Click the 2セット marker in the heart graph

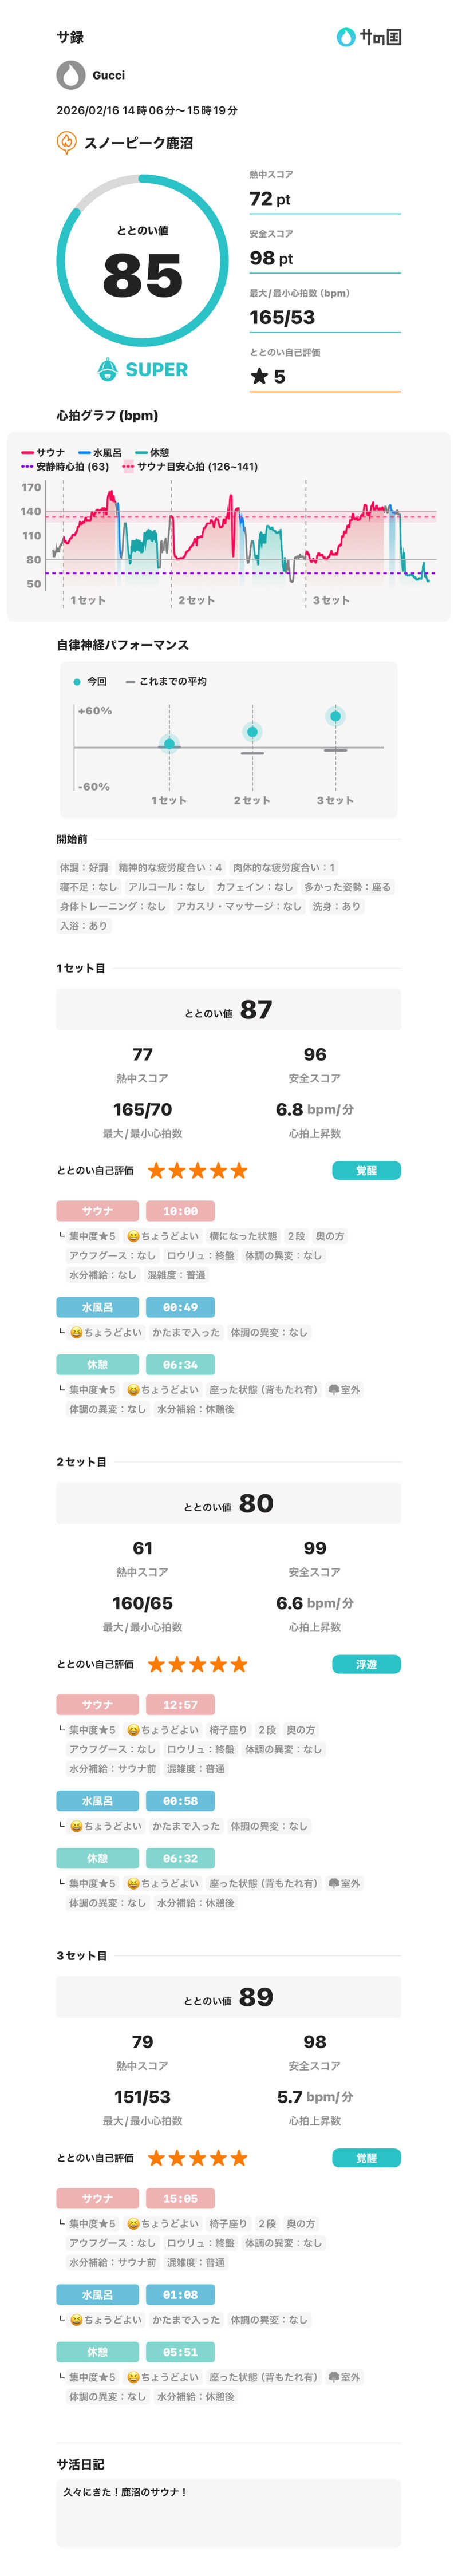tap(196, 600)
